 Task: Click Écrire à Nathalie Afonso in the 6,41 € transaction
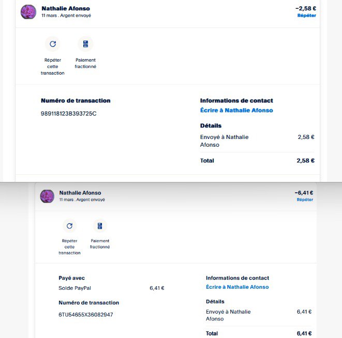237,287
